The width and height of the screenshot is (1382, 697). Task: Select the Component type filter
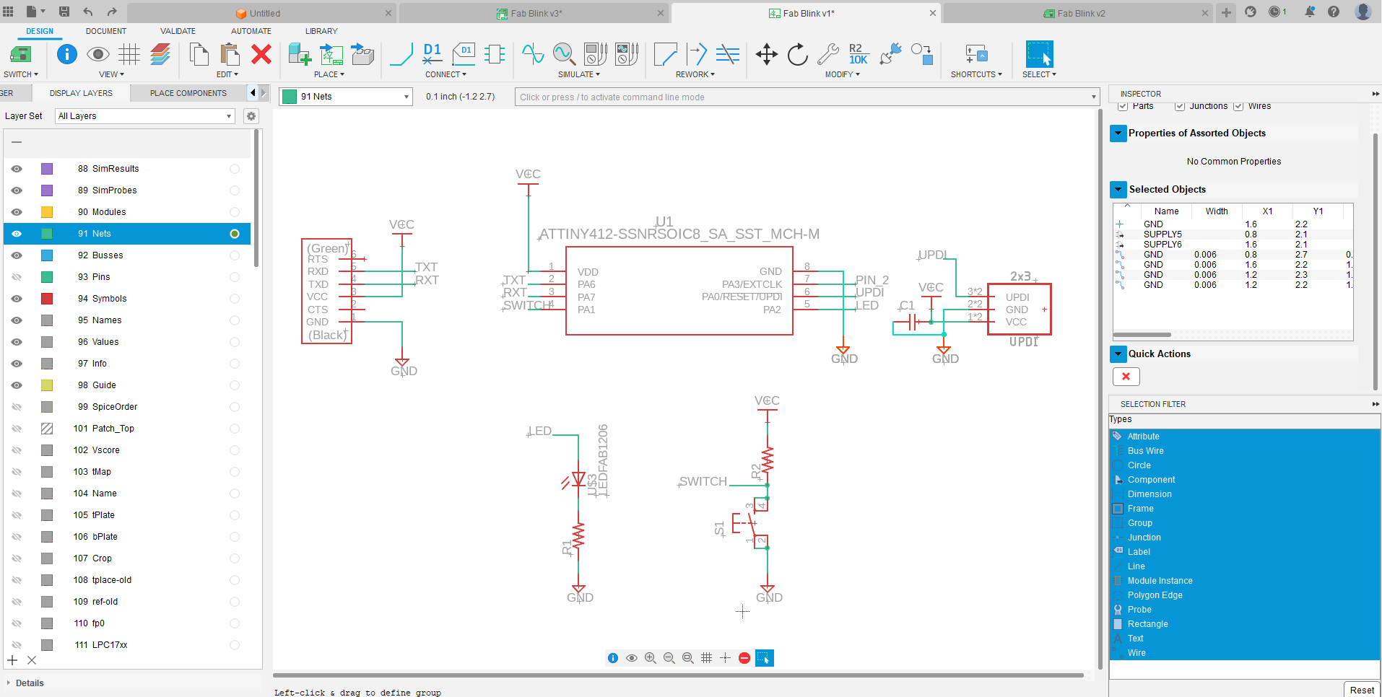1245,480
